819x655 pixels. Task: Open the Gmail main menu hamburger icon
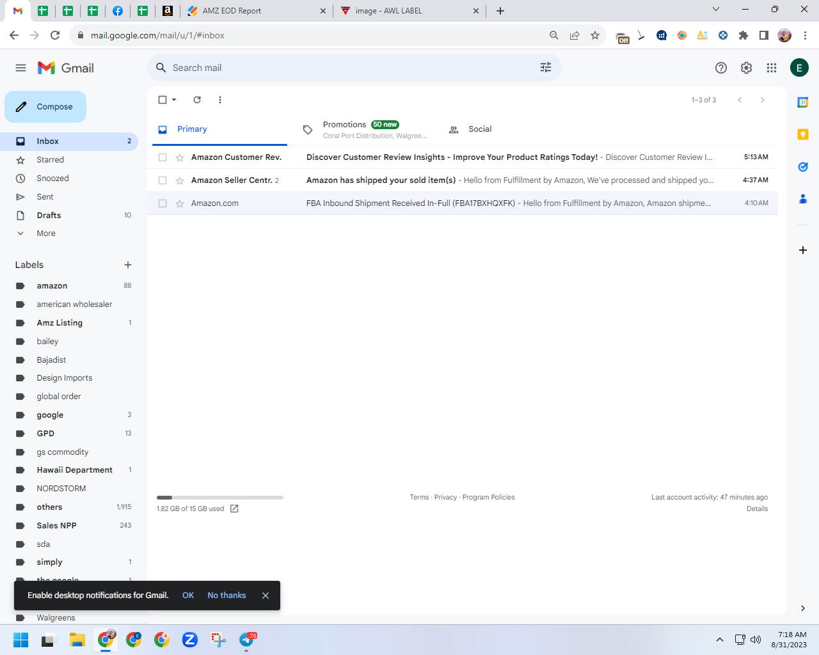pos(20,68)
